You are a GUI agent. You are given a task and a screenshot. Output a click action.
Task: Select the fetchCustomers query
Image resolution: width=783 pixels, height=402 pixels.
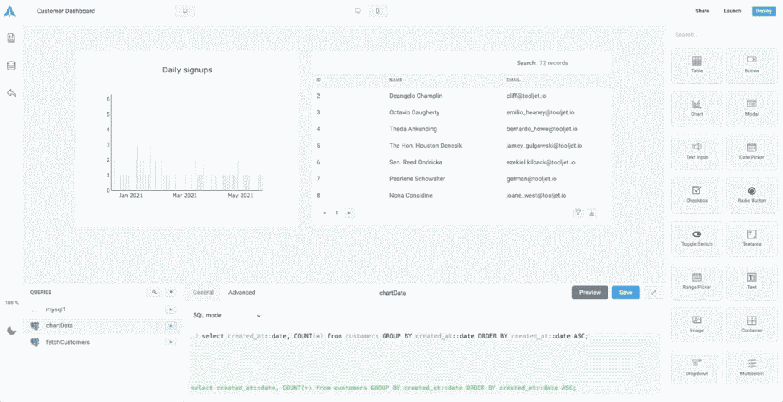click(x=68, y=342)
